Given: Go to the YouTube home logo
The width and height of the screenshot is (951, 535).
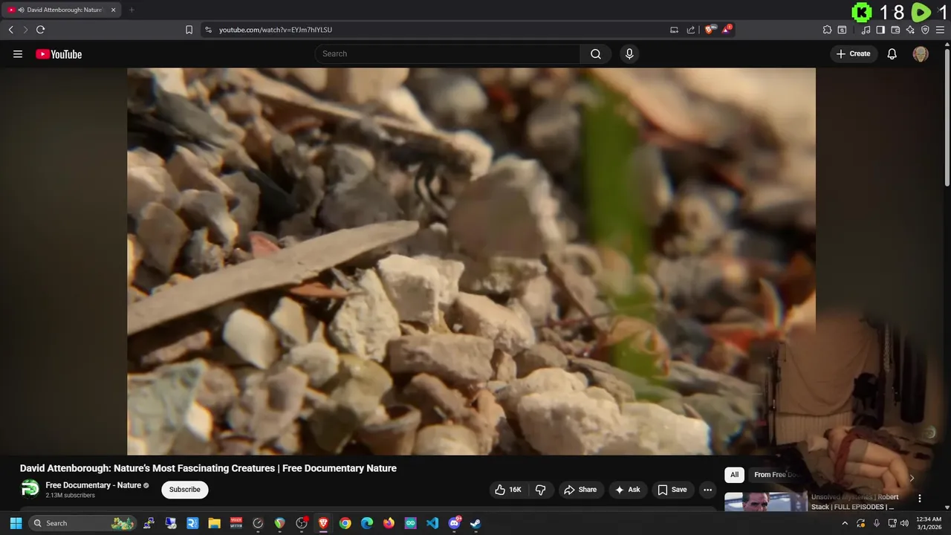Looking at the screenshot, I should (59, 54).
